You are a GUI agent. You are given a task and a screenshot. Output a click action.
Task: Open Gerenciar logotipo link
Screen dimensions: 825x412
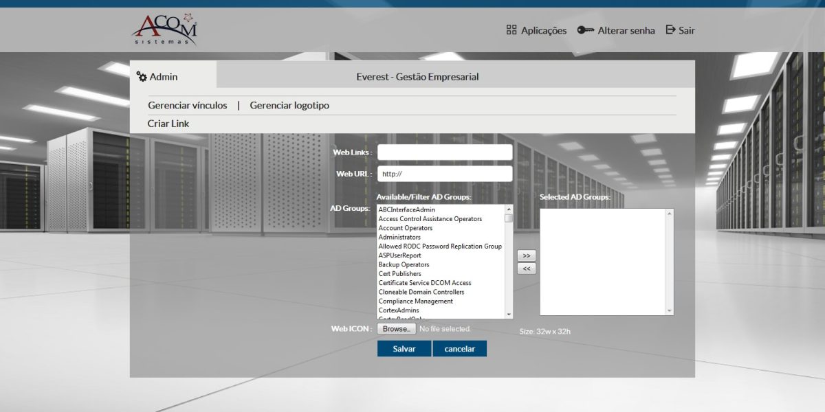click(x=289, y=105)
